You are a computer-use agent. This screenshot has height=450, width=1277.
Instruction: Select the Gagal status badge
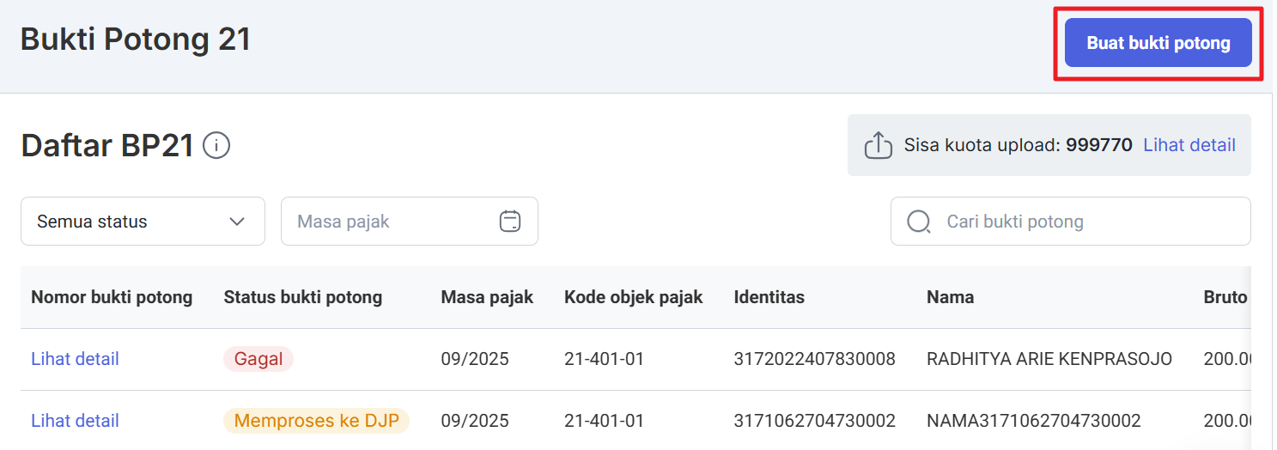(x=258, y=359)
